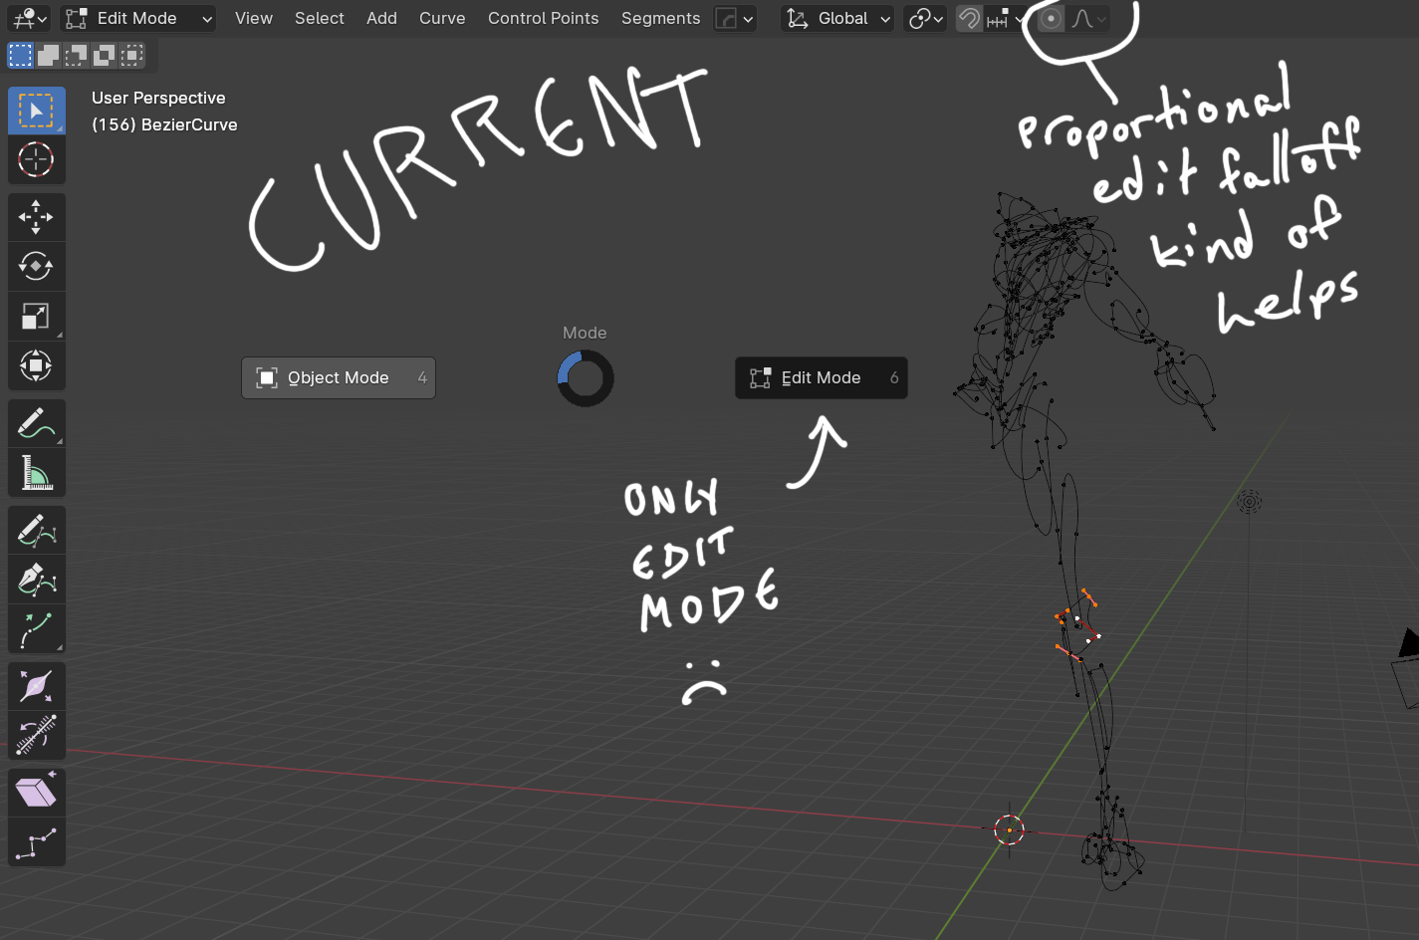
Task: Choose Object Mode in pie menu
Action: [339, 377]
